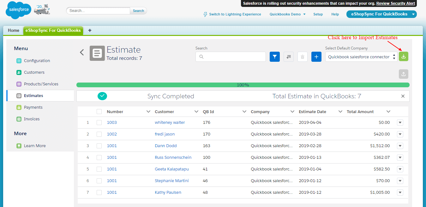426x207 pixels.
Task: Click the back arrow beside Estimate heading
Action: tap(82, 52)
